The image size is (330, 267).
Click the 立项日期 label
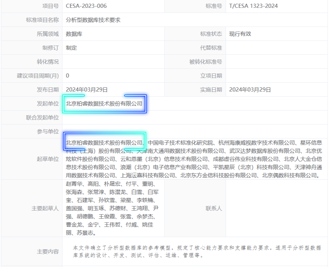coord(211,76)
